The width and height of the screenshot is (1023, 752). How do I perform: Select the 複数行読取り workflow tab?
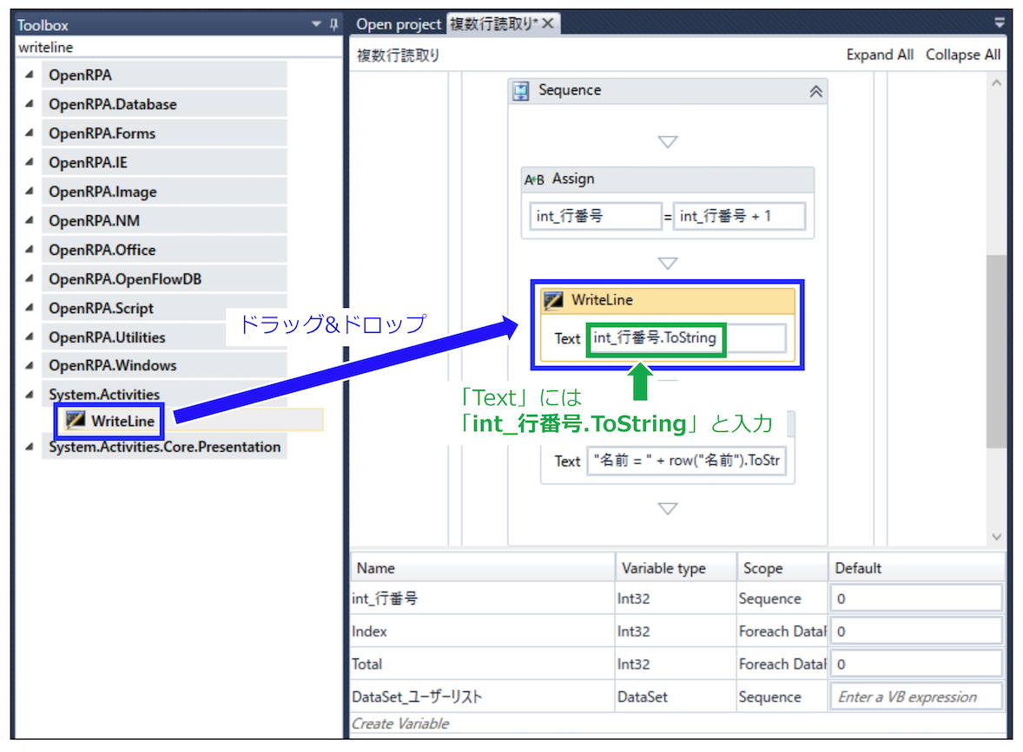(x=493, y=24)
